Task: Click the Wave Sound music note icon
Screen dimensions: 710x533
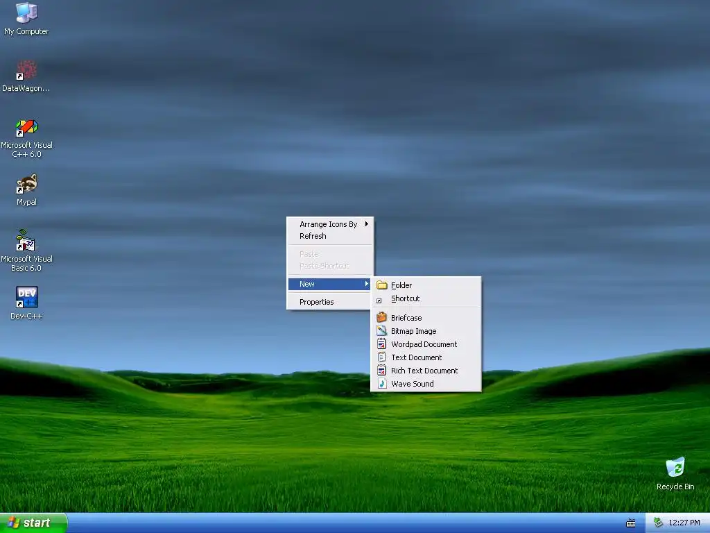Action: (382, 383)
